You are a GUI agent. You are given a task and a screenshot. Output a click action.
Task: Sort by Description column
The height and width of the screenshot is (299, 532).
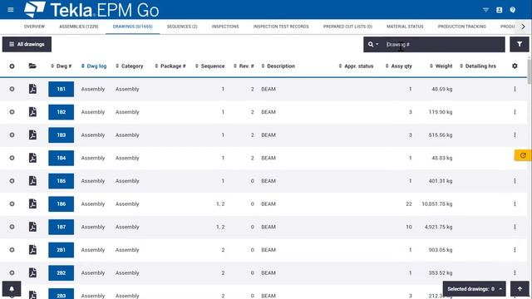[278, 66]
